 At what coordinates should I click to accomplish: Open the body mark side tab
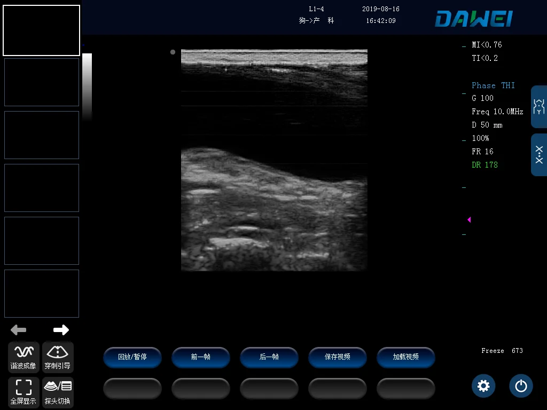(539, 107)
